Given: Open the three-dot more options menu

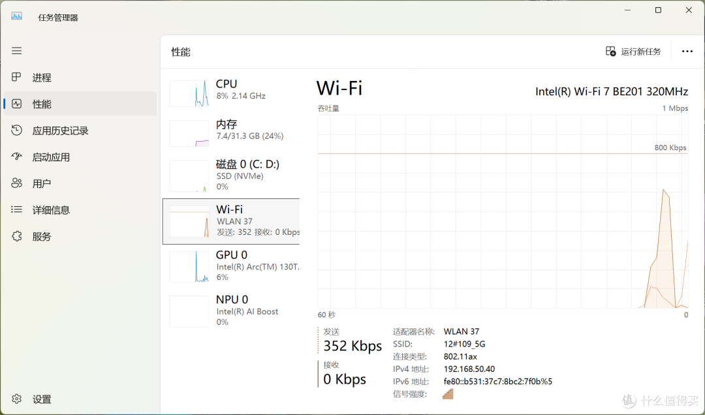Looking at the screenshot, I should tap(687, 52).
